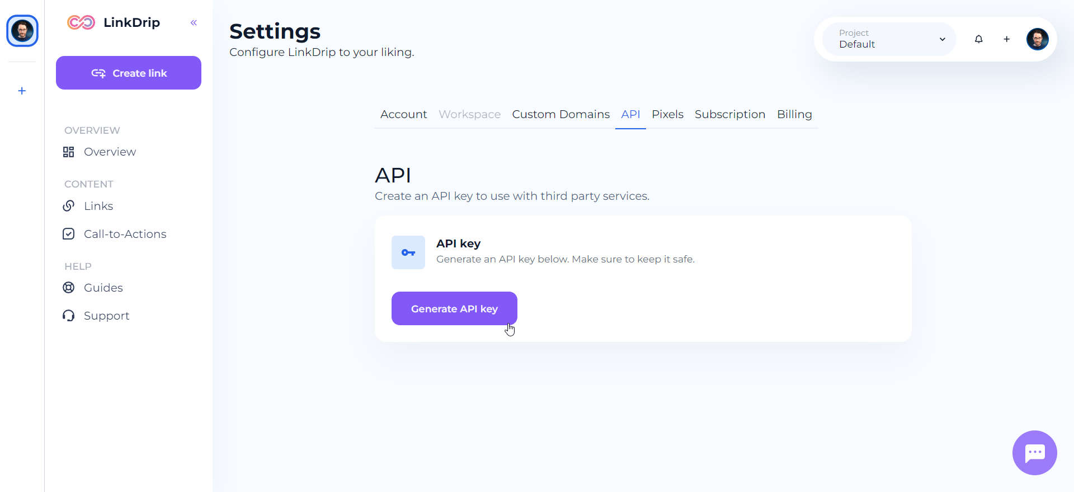Click the notification bell icon
The height and width of the screenshot is (492, 1074).
pyautogui.click(x=978, y=39)
